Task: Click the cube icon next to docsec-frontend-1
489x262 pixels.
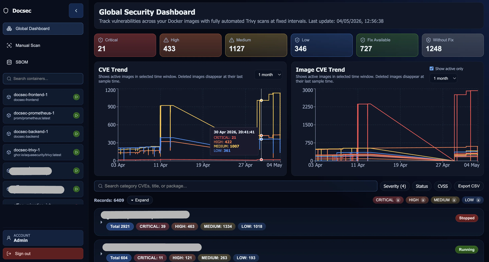Action: [9, 97]
